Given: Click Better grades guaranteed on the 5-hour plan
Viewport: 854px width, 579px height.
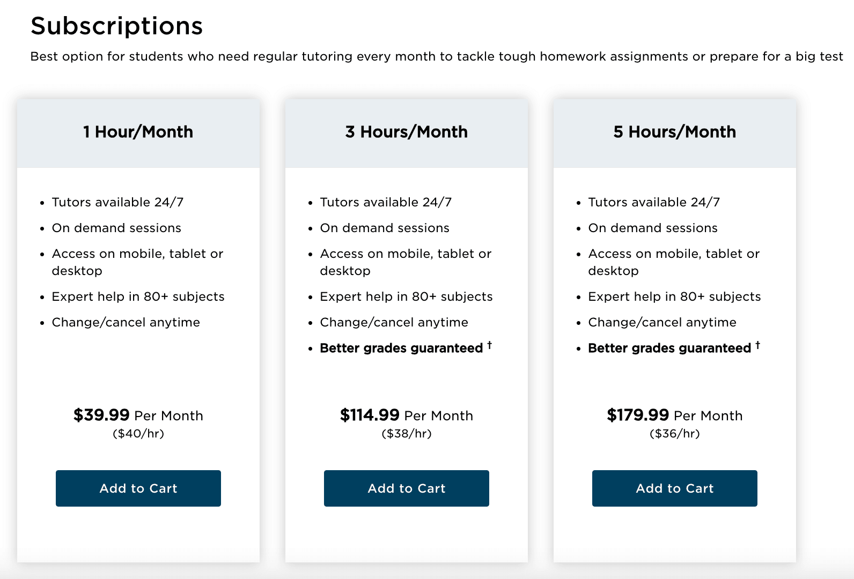Looking at the screenshot, I should tap(668, 348).
